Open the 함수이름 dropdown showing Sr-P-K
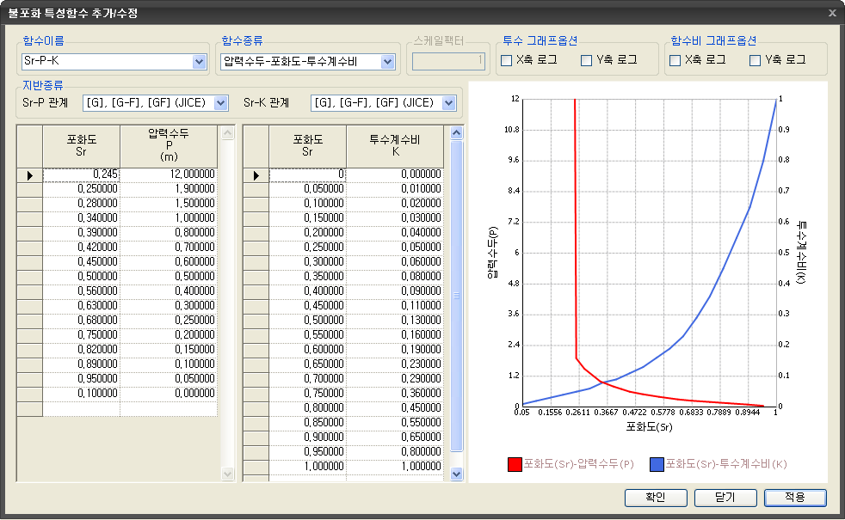Screen dimensions: 845x520 (200, 61)
